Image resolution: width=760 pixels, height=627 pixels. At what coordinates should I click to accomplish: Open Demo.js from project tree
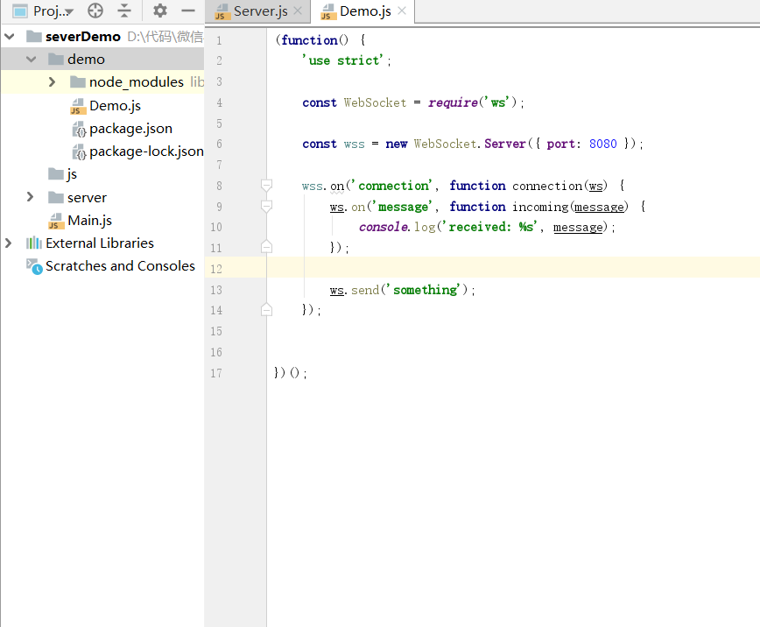point(115,106)
